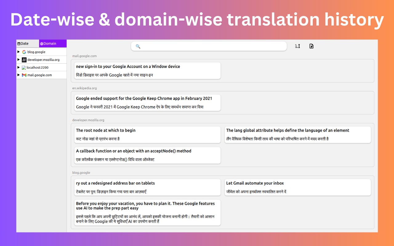The height and width of the screenshot is (246, 394).
Task: Click Hindi text 'रूट नोड जहां से प्रारंभ करना है'
Action: click(x=98, y=139)
